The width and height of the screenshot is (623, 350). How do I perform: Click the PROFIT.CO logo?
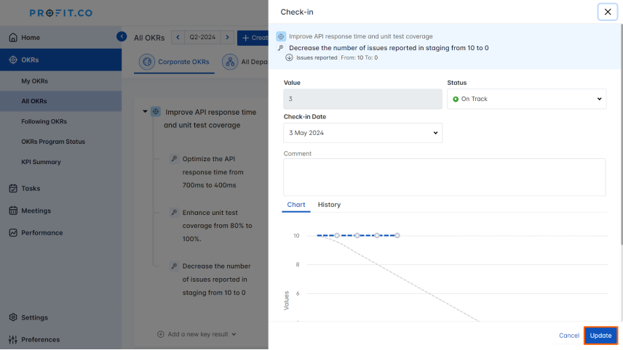pos(61,13)
